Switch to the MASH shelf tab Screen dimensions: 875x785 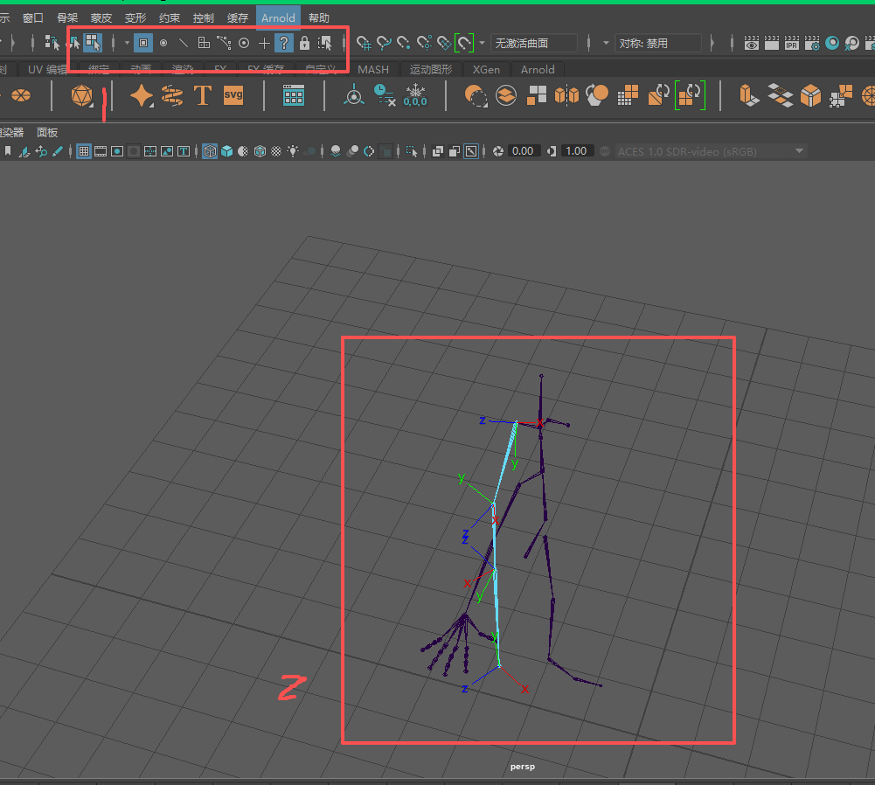[373, 69]
